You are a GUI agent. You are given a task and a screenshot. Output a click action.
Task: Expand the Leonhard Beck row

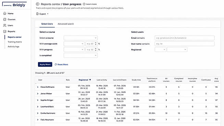point(38,107)
